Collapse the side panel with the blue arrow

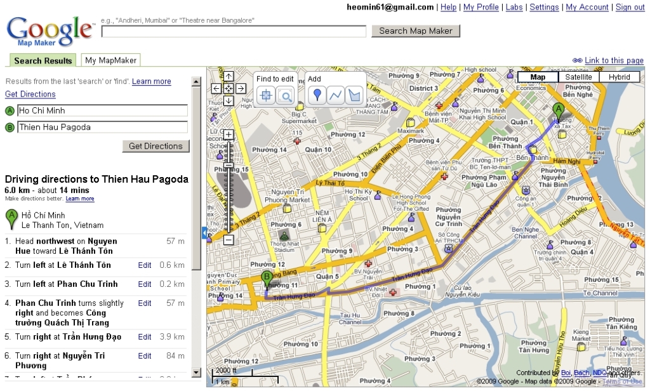tap(204, 232)
